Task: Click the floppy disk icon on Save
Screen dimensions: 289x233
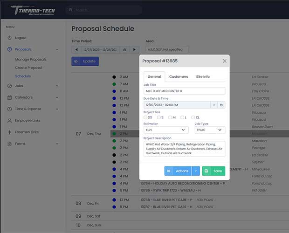Action: (206, 171)
